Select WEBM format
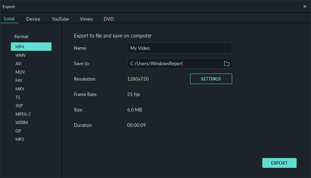The image size is (311, 178). (21, 122)
